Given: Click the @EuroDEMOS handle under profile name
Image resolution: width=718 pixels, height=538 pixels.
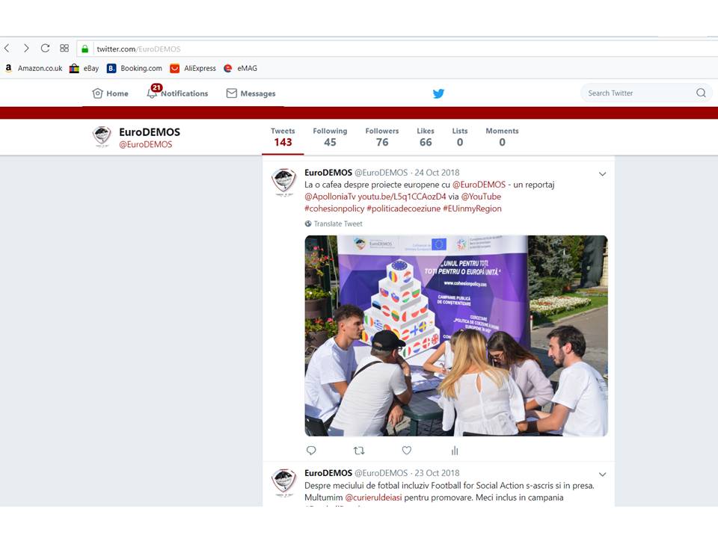Looking at the screenshot, I should pyautogui.click(x=146, y=144).
